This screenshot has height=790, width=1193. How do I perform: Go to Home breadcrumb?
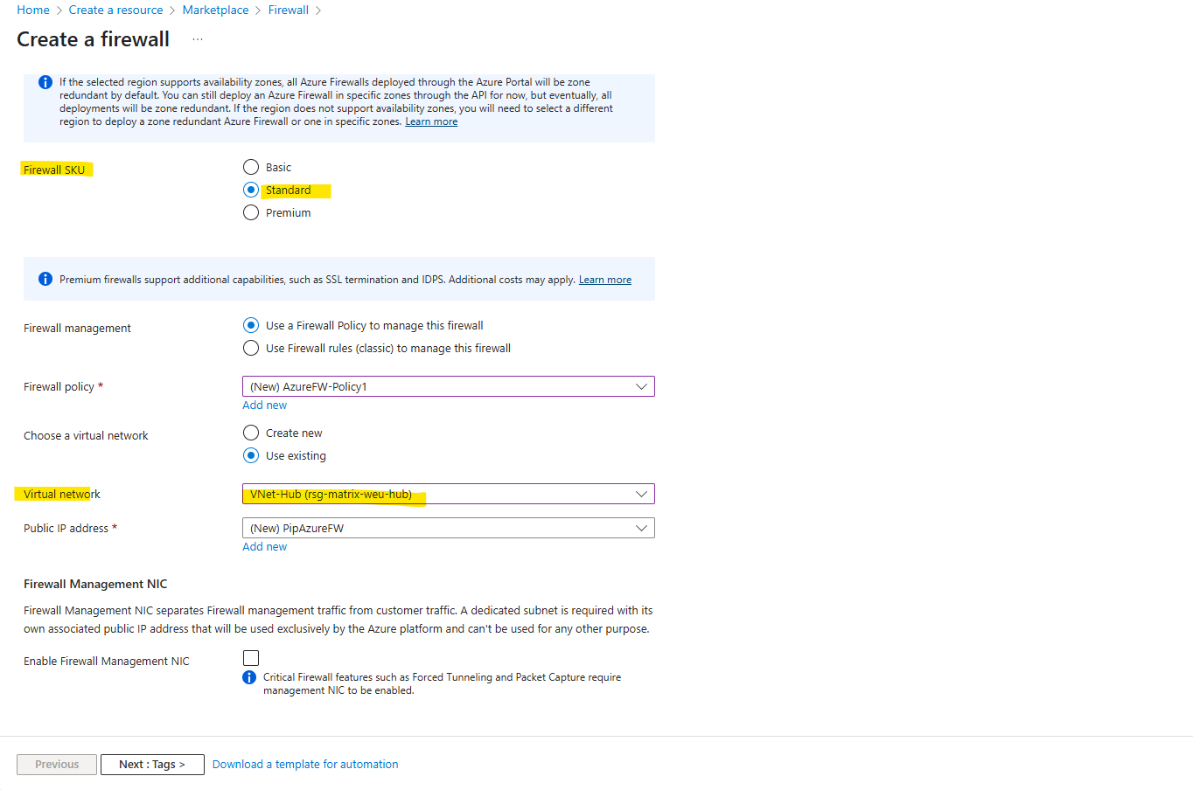33,10
